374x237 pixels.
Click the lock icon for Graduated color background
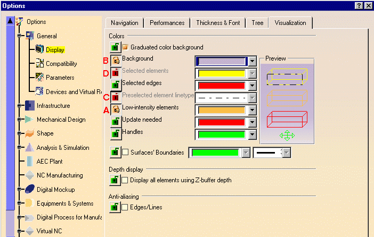116,48
